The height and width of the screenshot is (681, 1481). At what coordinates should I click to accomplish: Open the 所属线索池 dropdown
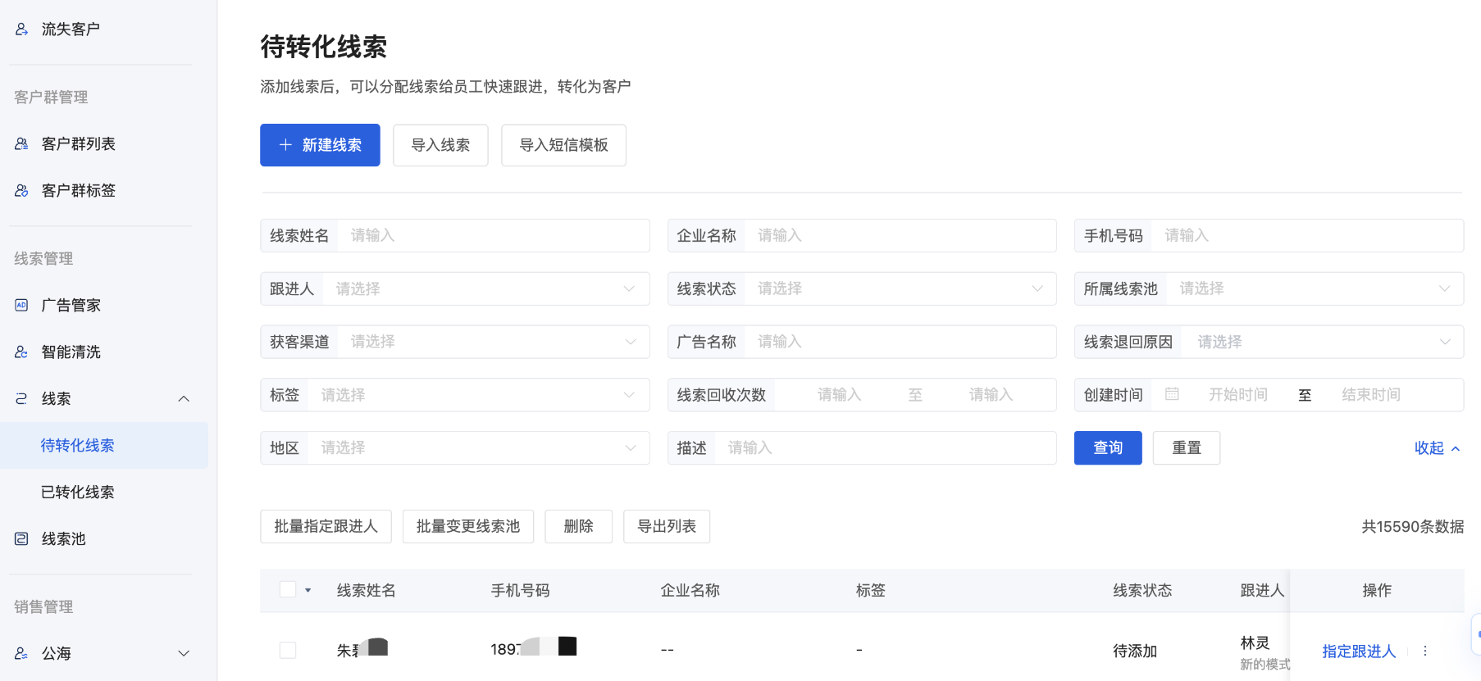pos(1269,288)
